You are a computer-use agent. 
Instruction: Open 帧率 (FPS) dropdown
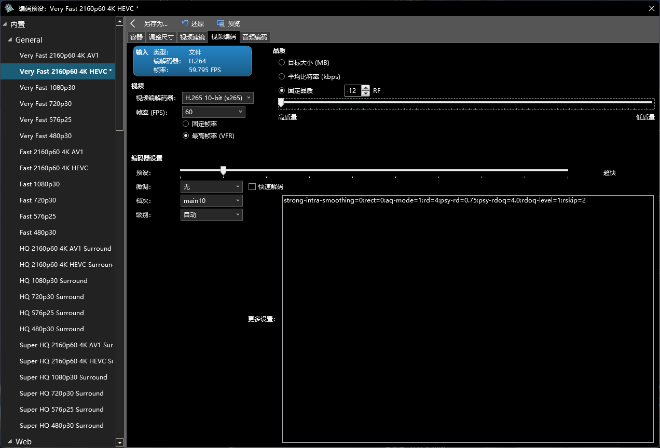pos(214,112)
